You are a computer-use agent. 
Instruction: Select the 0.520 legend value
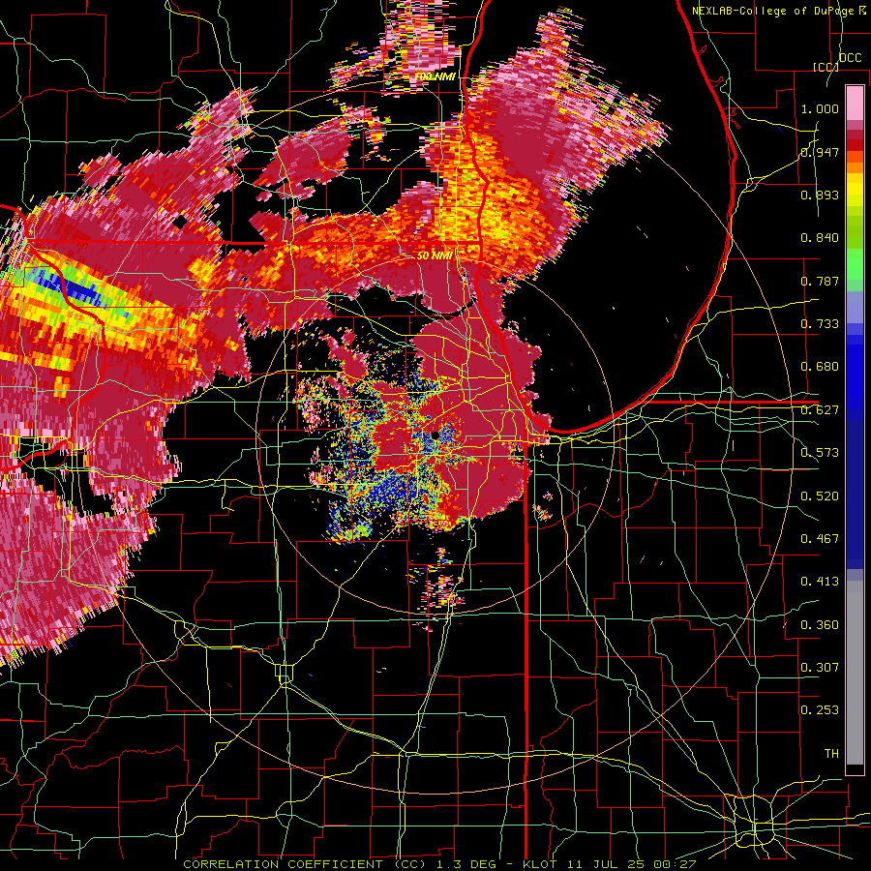[x=820, y=496]
